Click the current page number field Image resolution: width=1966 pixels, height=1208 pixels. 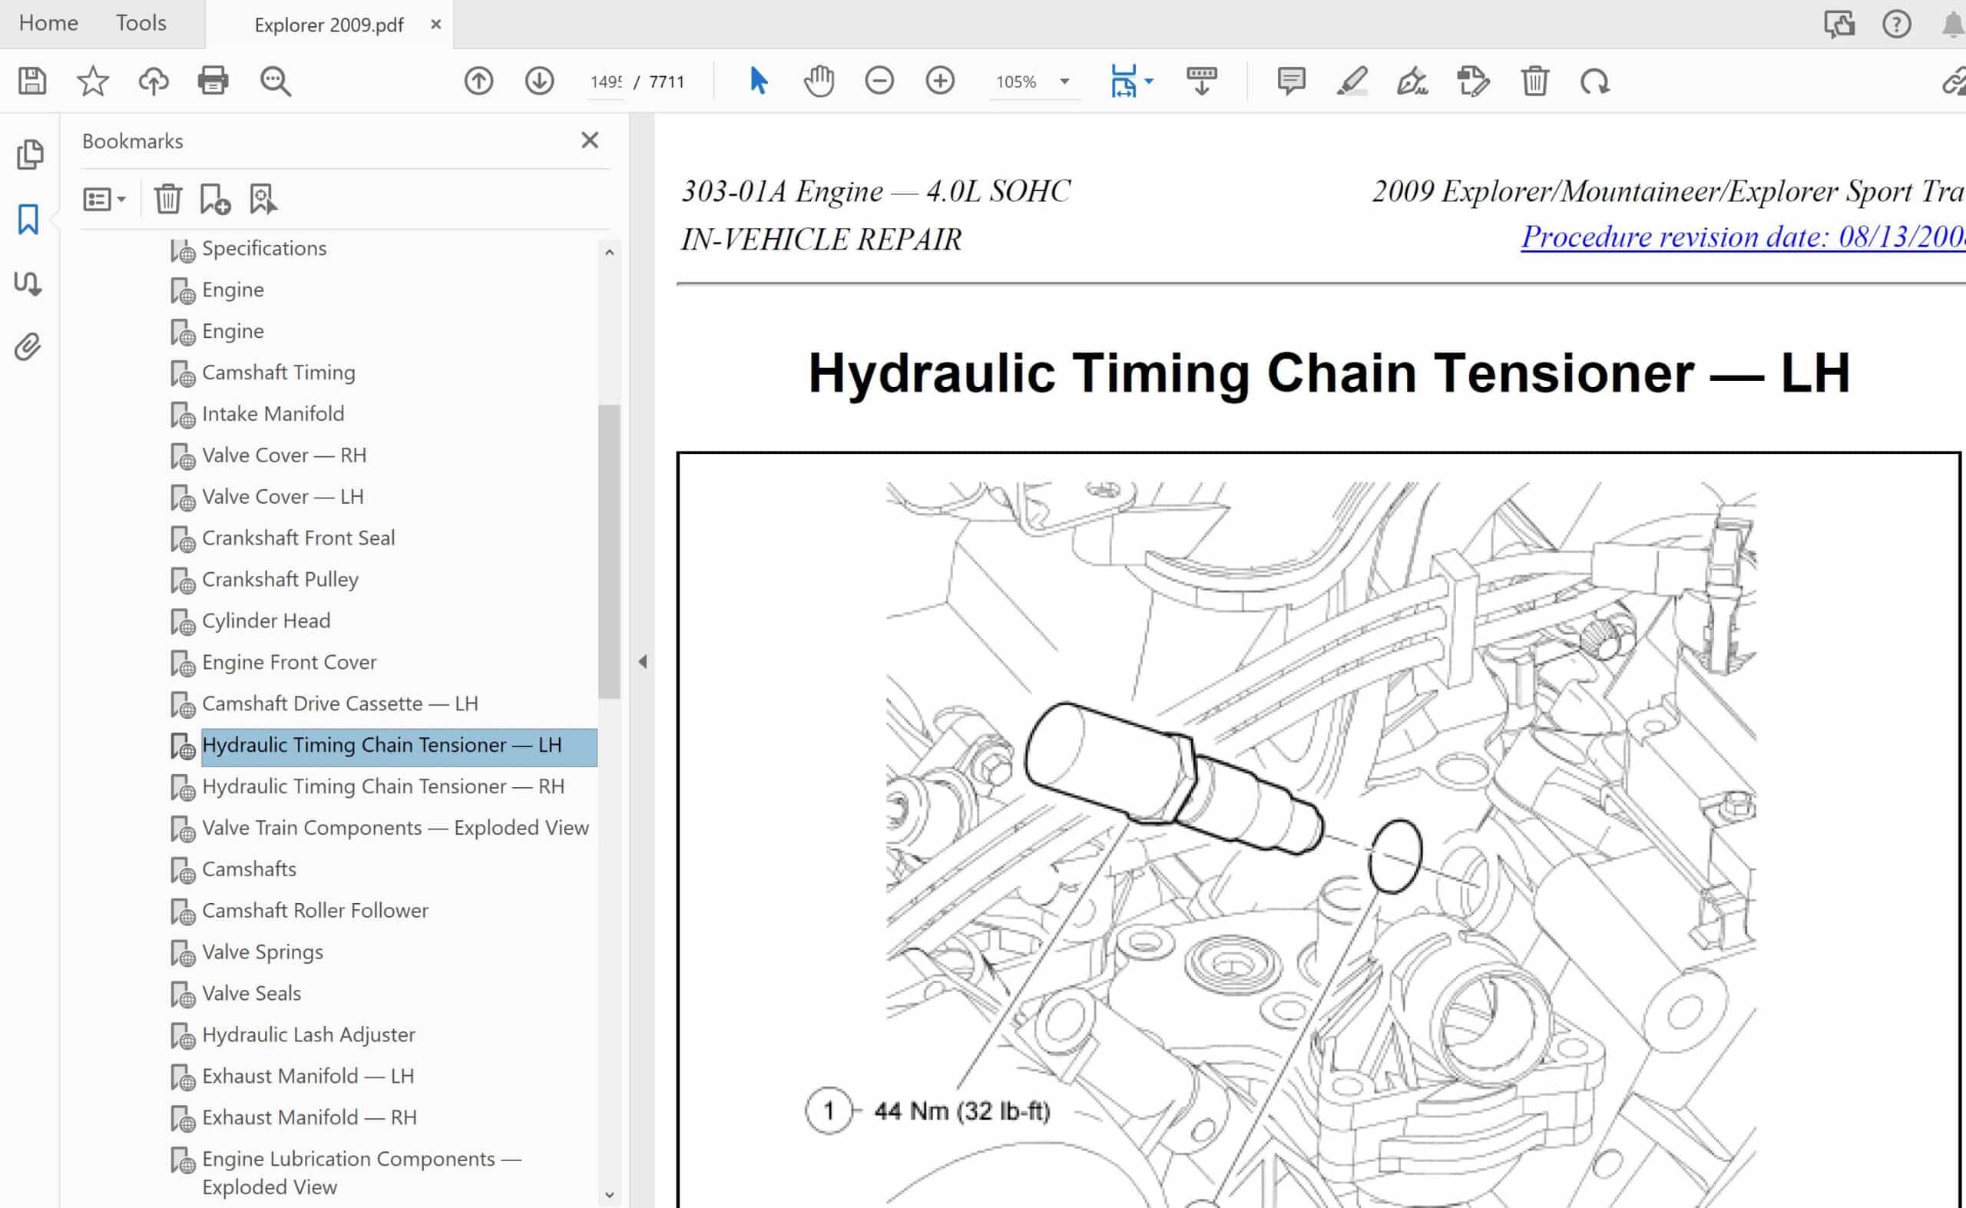click(x=605, y=81)
